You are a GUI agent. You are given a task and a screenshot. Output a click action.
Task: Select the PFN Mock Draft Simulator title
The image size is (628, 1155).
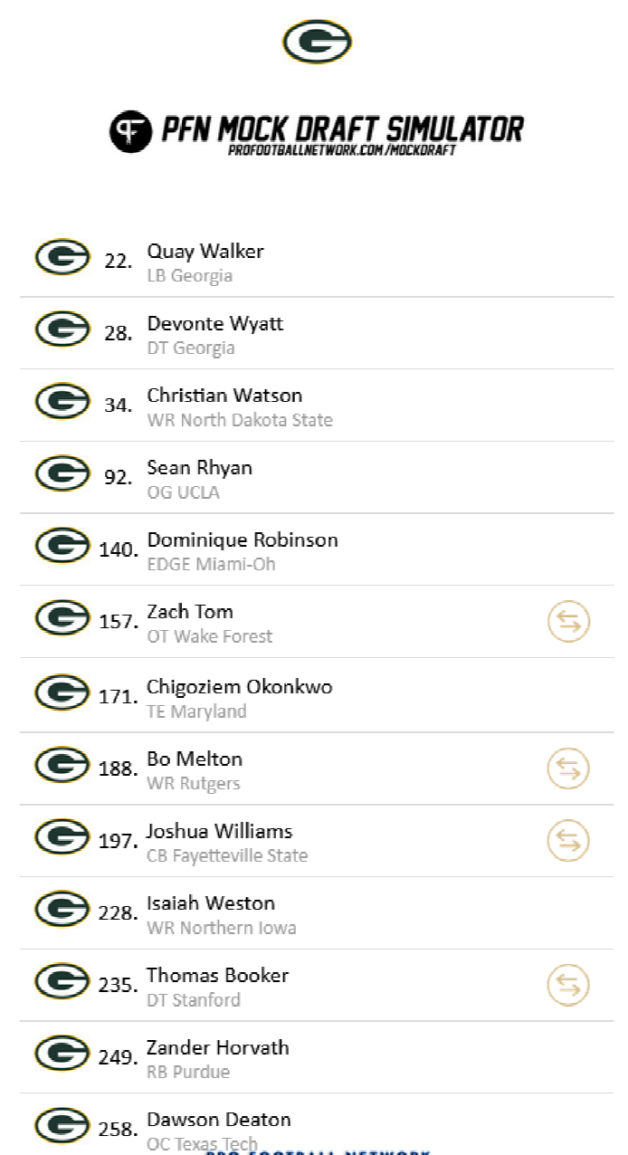(x=342, y=129)
